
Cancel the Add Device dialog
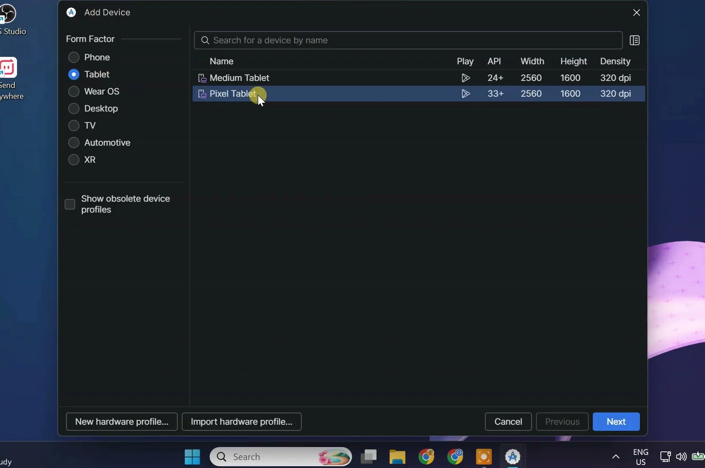508,422
